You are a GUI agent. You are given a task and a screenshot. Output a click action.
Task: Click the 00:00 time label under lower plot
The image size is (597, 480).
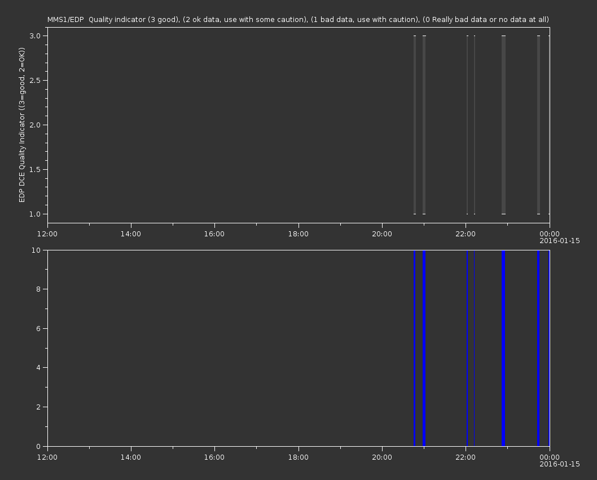pos(550,457)
